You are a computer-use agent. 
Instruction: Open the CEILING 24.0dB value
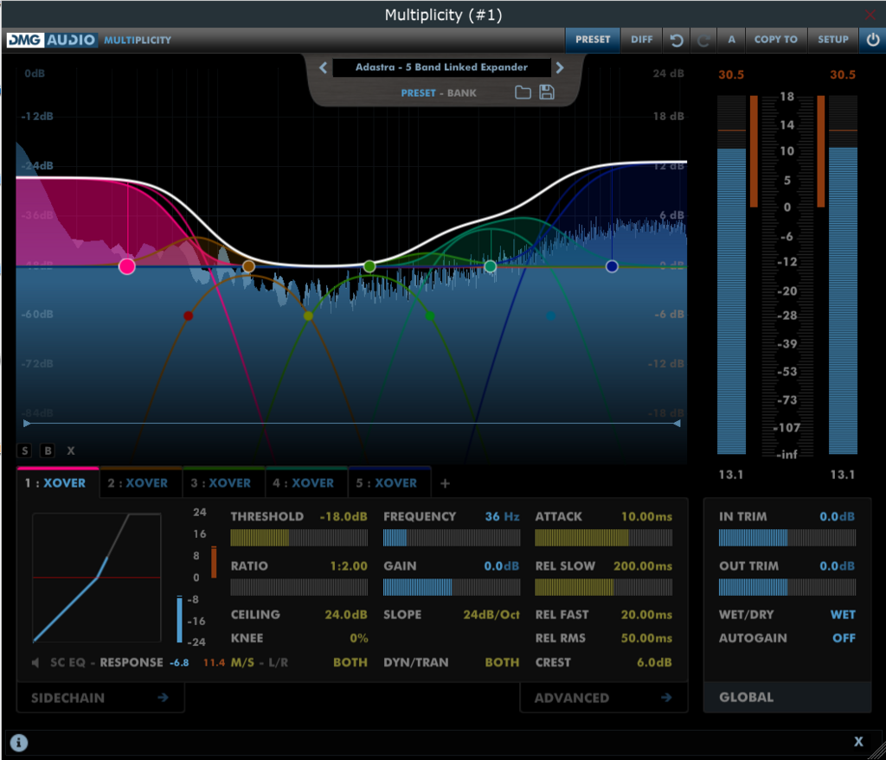346,615
